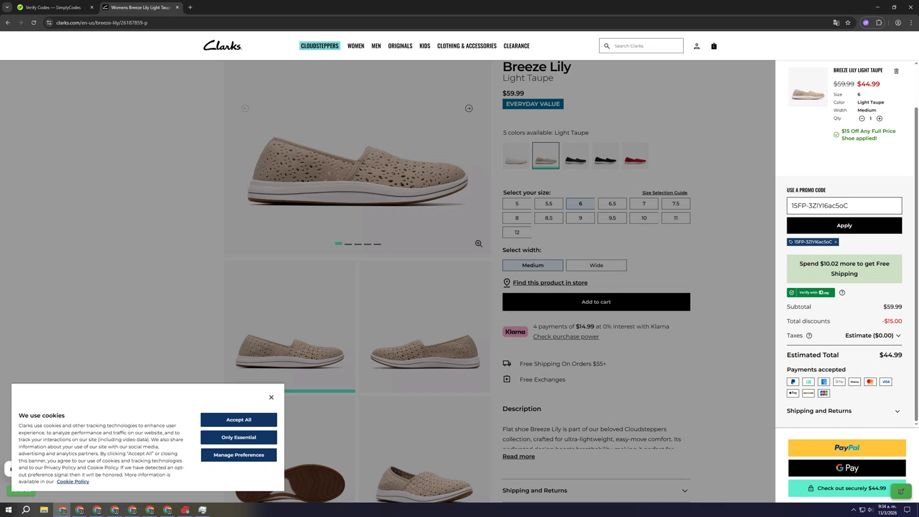This screenshot has width=919, height=517.
Task: Select size 10
Action: tap(644, 218)
